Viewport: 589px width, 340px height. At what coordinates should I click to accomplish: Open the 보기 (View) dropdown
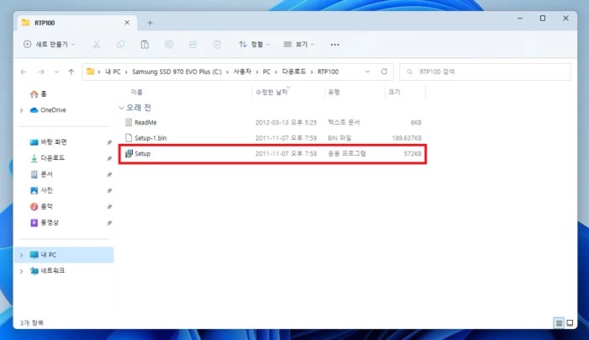pos(299,45)
